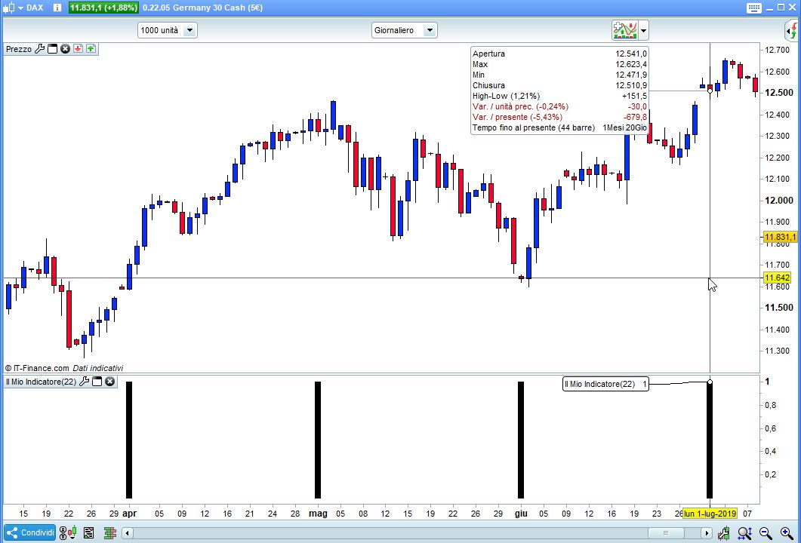Viewport: 801px width, 543px height.
Task: Close the Il Mio Indicatore(22) panel
Action: click(109, 381)
